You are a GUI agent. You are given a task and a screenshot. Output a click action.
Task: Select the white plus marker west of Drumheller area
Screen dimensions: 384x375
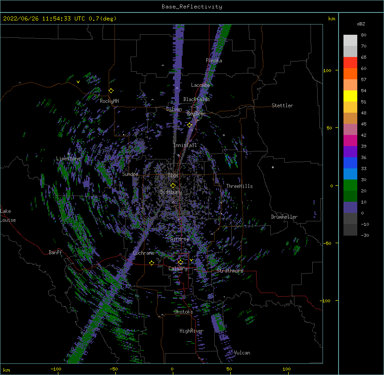(273, 167)
